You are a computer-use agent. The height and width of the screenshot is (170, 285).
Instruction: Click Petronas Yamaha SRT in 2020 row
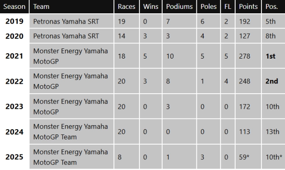tap(66, 36)
